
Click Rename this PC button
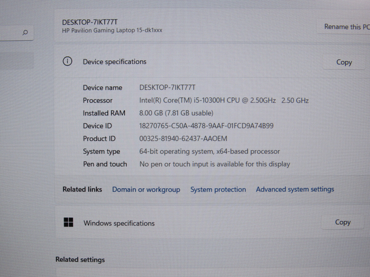(x=345, y=27)
